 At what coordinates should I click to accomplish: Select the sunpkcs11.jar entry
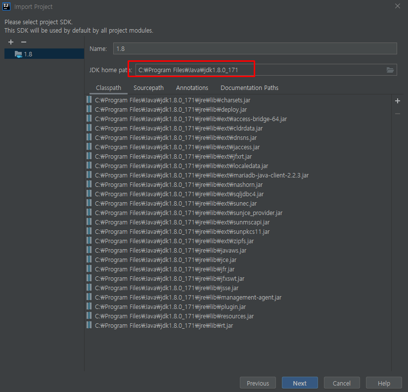tap(238, 231)
